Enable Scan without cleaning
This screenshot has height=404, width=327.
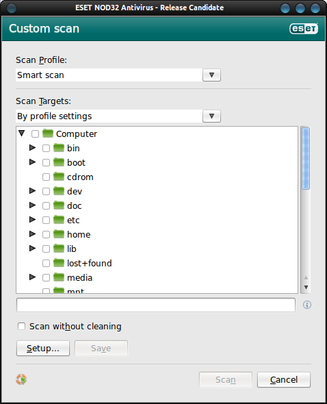(21, 326)
